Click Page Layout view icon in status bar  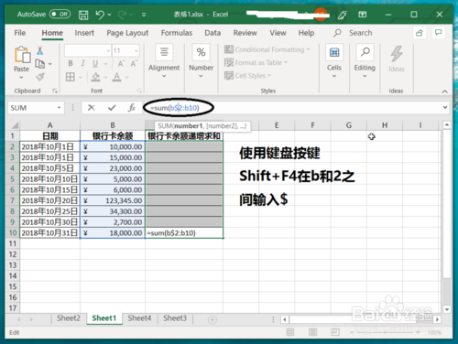pyautogui.click(x=312, y=332)
